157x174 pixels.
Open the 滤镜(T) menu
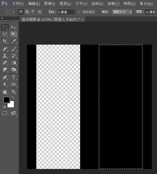(113, 4)
